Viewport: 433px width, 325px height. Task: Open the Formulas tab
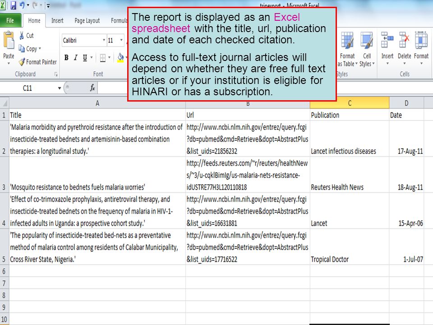pyautogui.click(x=119, y=20)
